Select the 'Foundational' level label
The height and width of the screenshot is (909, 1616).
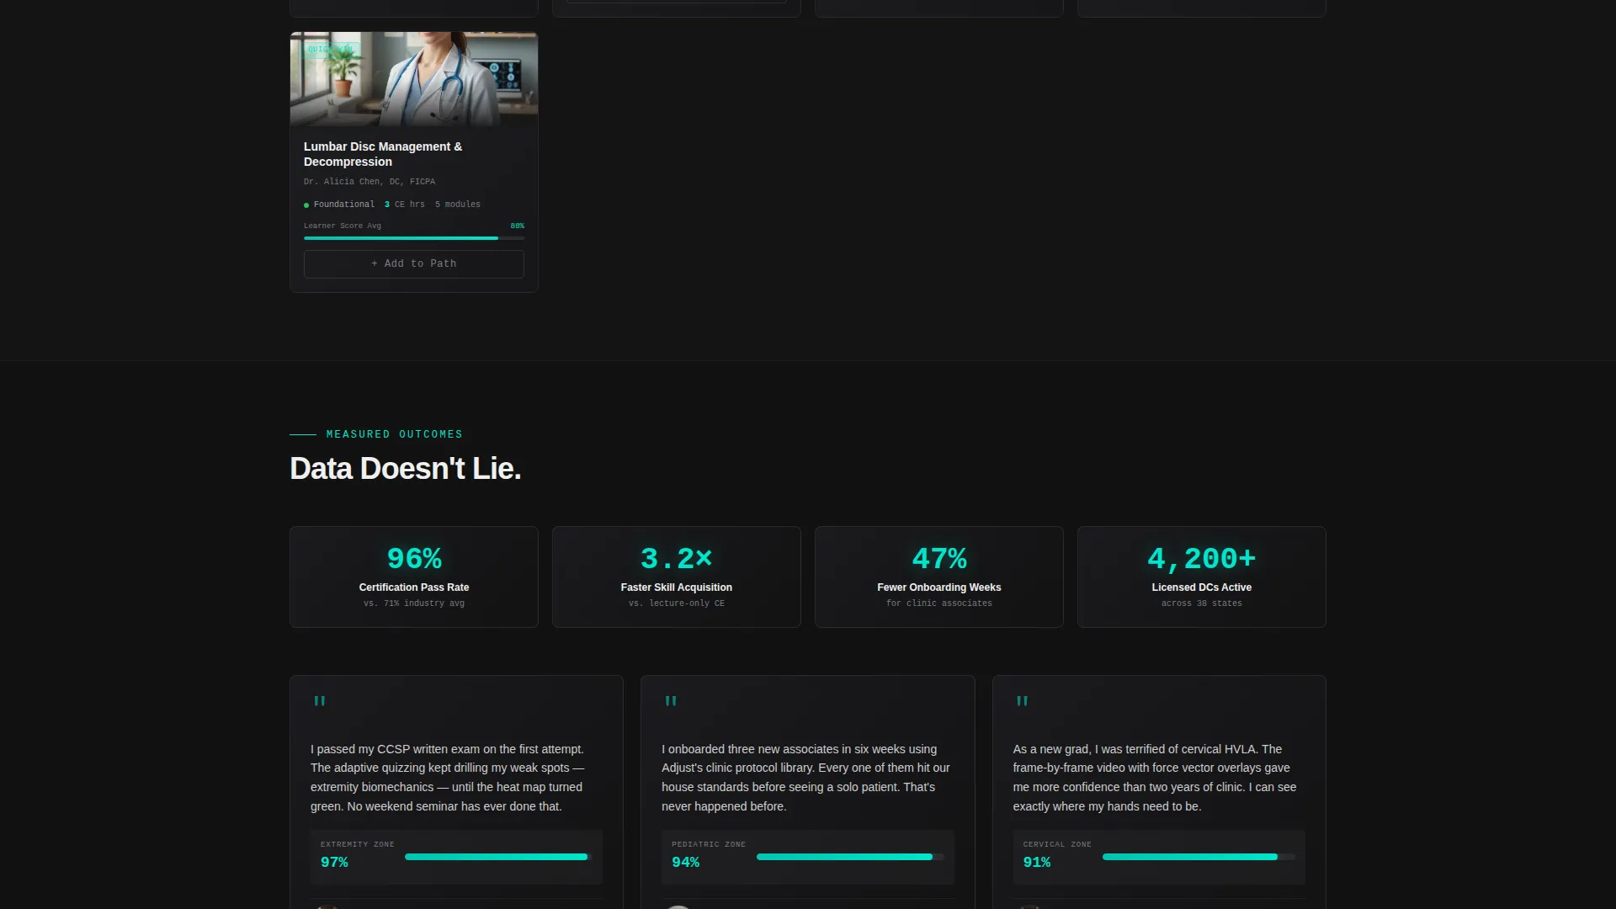click(343, 205)
